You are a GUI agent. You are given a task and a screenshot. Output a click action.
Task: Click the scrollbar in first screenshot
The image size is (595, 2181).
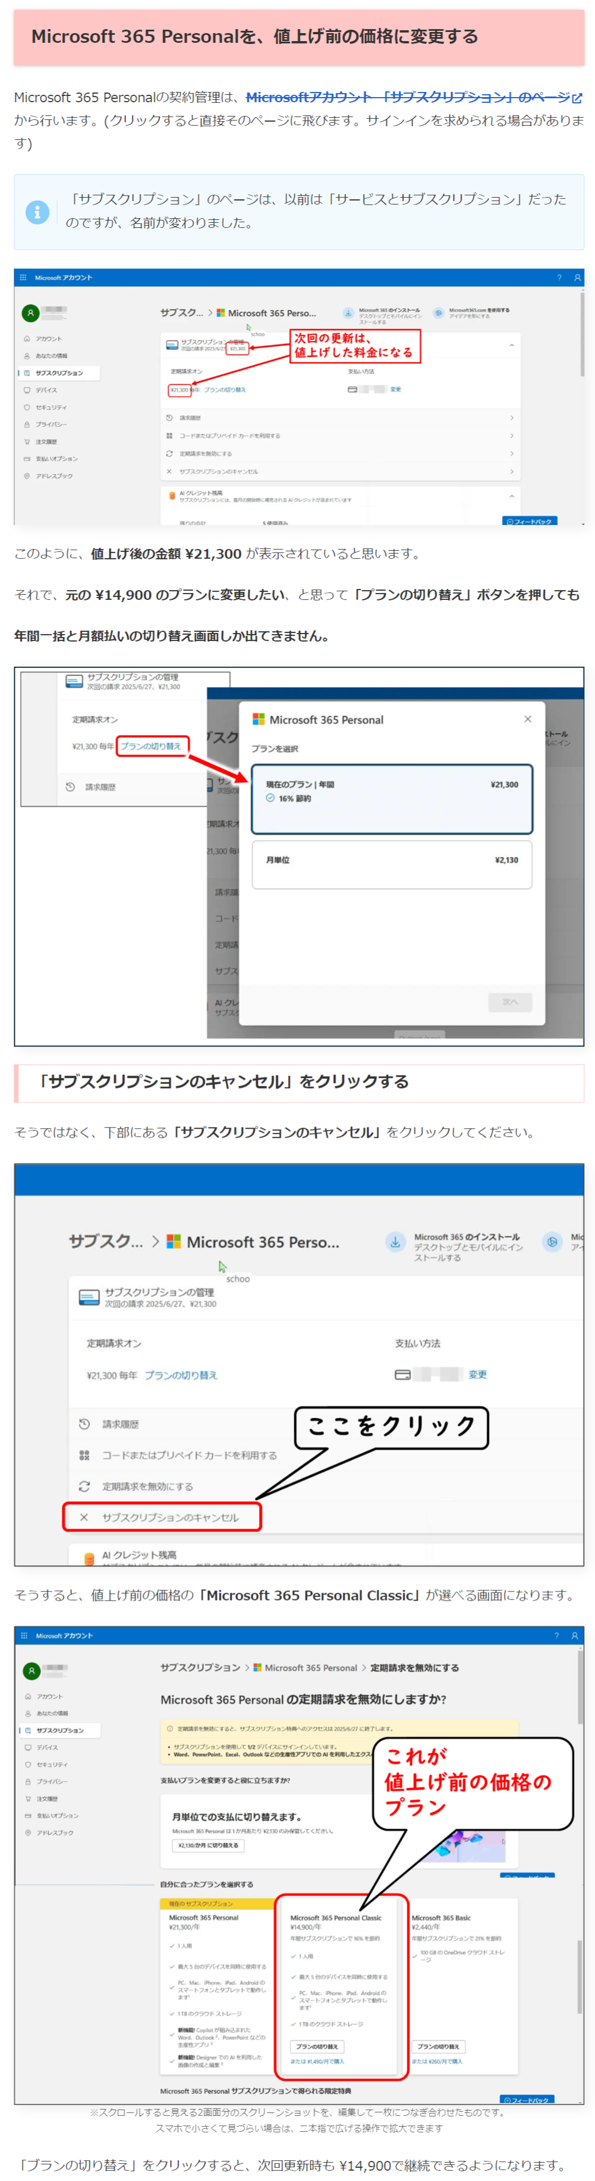(x=581, y=334)
